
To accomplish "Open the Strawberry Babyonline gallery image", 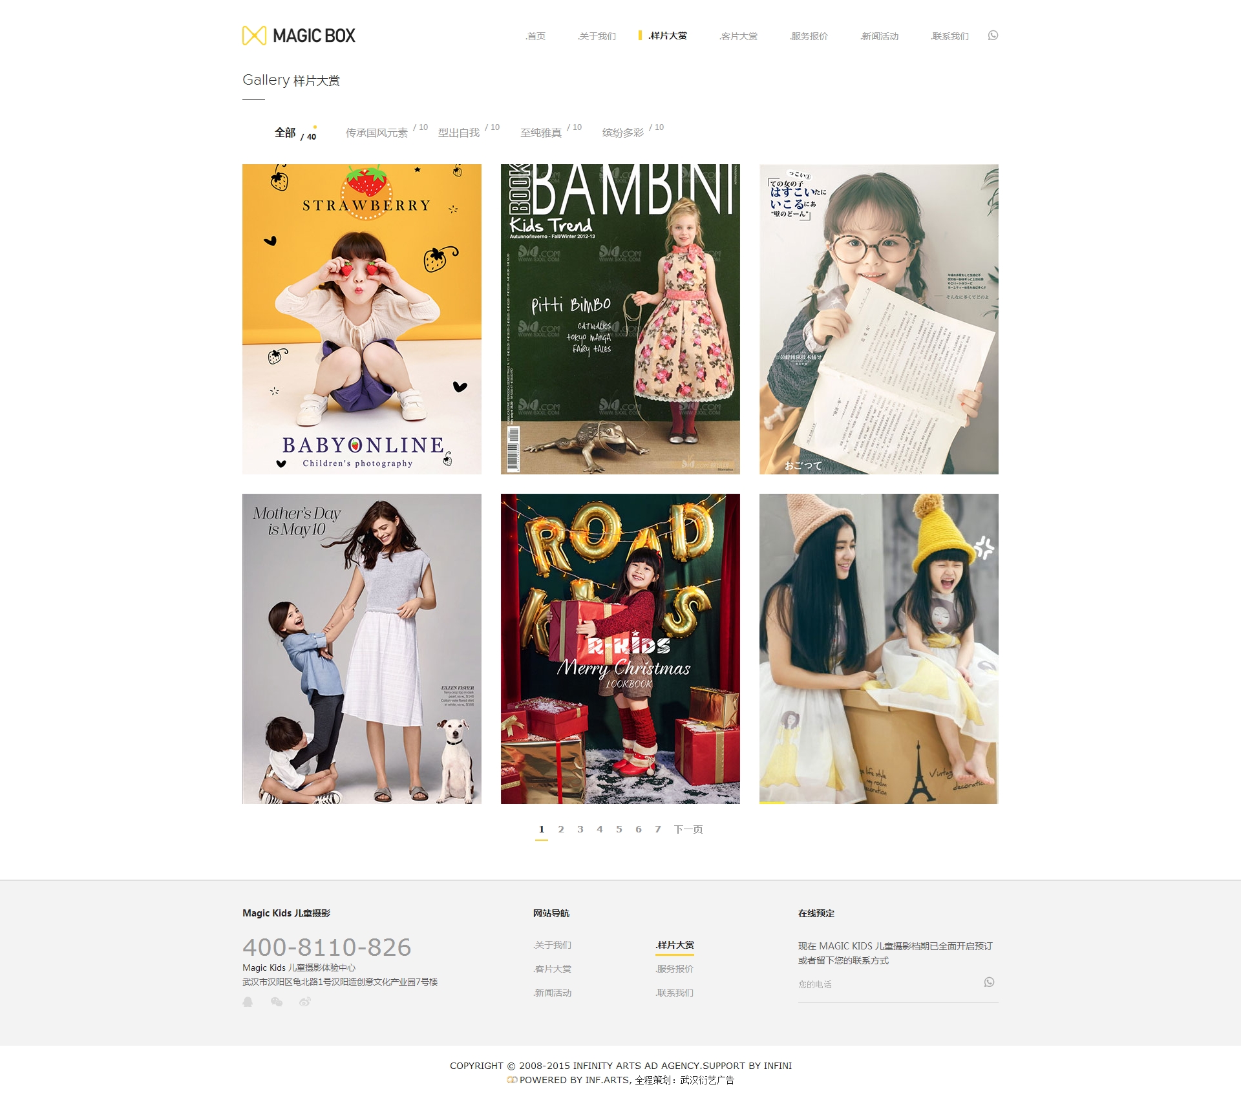I will pyautogui.click(x=362, y=319).
